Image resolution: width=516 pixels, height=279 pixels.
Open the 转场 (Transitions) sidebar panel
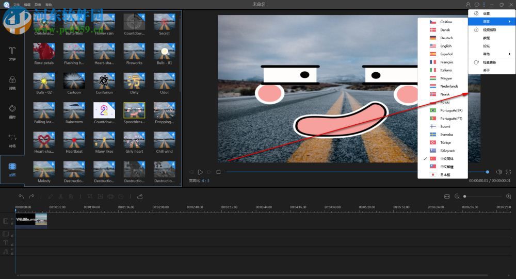(x=12, y=139)
